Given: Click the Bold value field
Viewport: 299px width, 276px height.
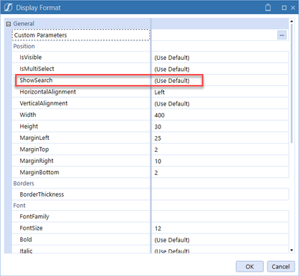Looking at the screenshot, I should click(x=221, y=239).
